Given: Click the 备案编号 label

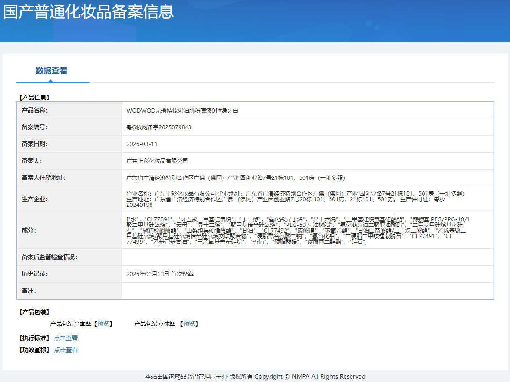Looking at the screenshot, I should 35,127.
